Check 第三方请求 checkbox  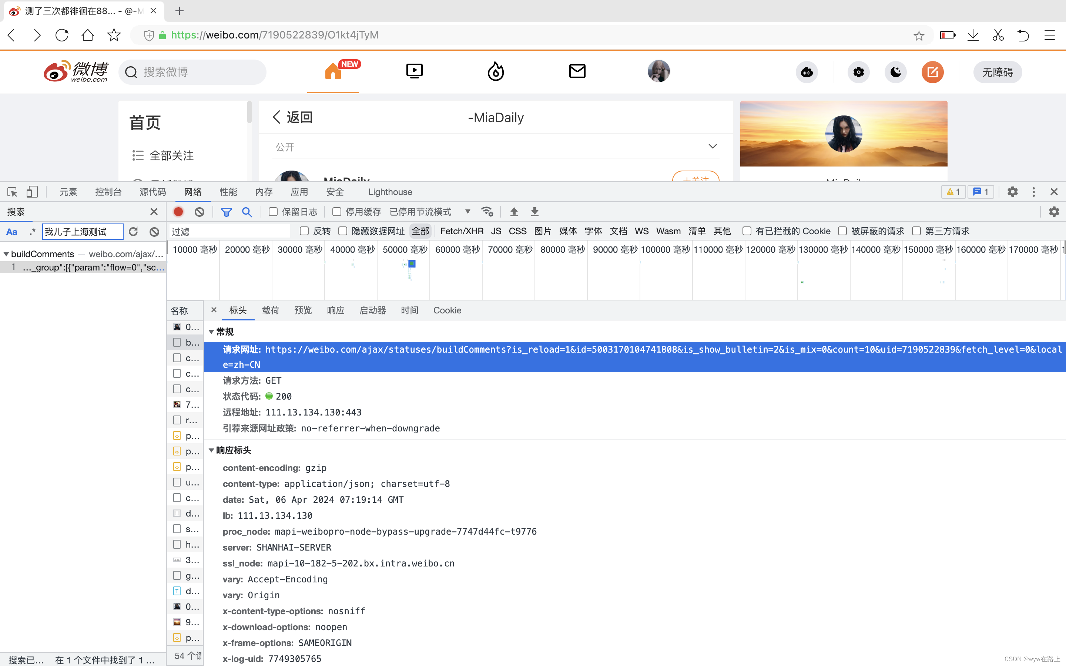click(917, 231)
